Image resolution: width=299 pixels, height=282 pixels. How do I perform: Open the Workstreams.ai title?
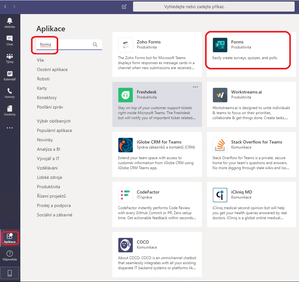coord(246,92)
